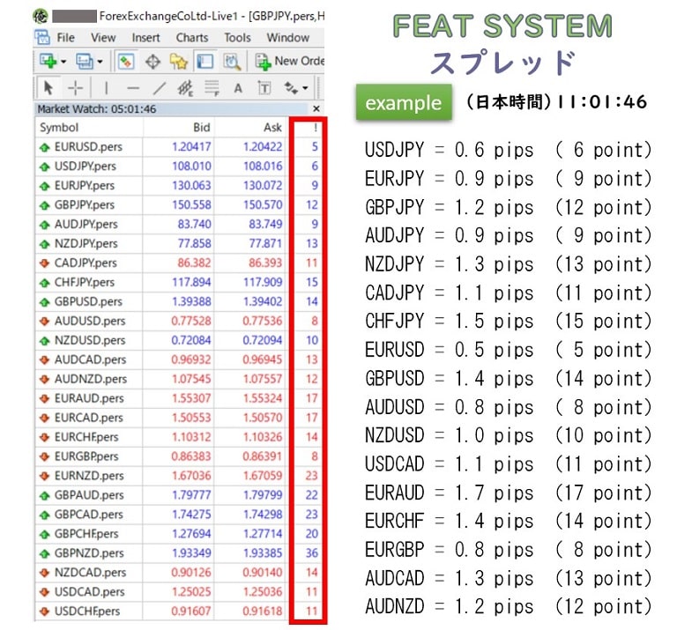This screenshot has height=630, width=677.
Task: Click the Profiles toolbar icon
Action: [x=84, y=62]
